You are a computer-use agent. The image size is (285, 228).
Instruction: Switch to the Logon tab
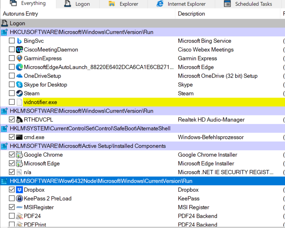pos(78,4)
